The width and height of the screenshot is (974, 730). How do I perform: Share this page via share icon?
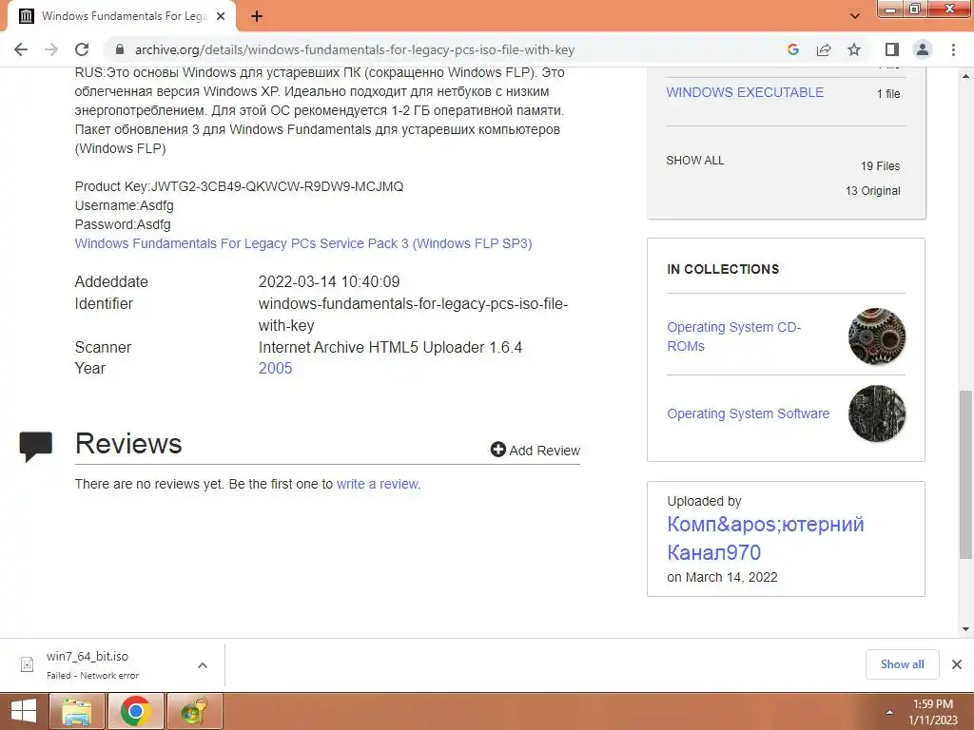824,49
